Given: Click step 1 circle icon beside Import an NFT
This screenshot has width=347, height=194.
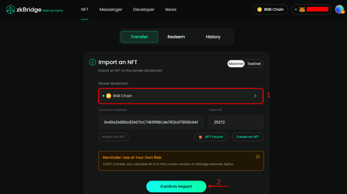Looking at the screenshot, I should 92,62.
